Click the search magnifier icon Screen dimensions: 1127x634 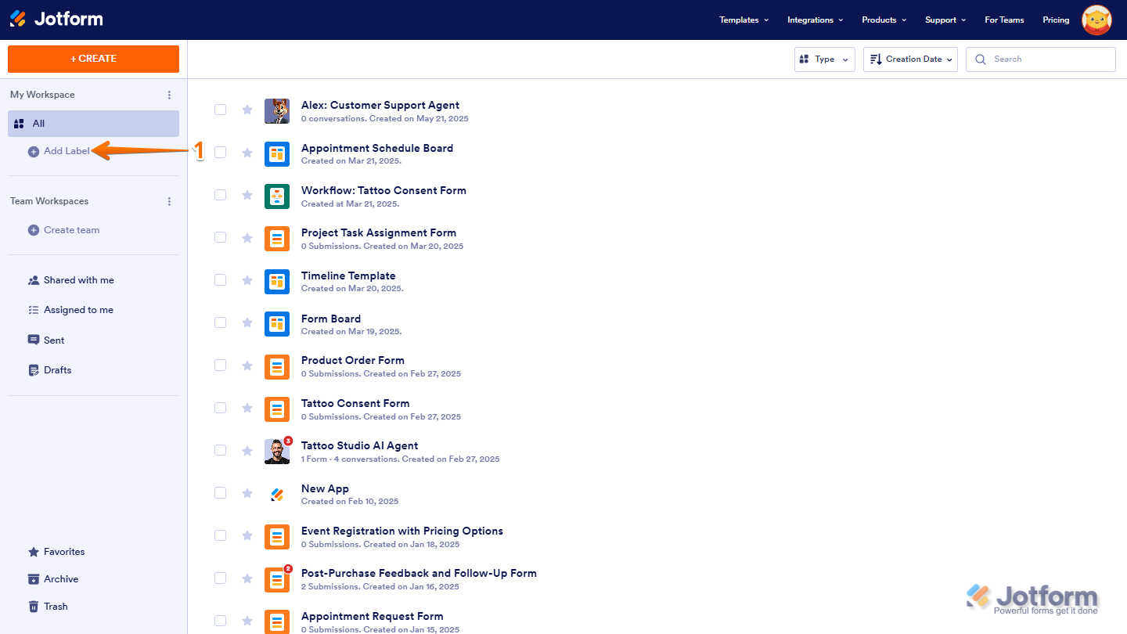pyautogui.click(x=981, y=59)
